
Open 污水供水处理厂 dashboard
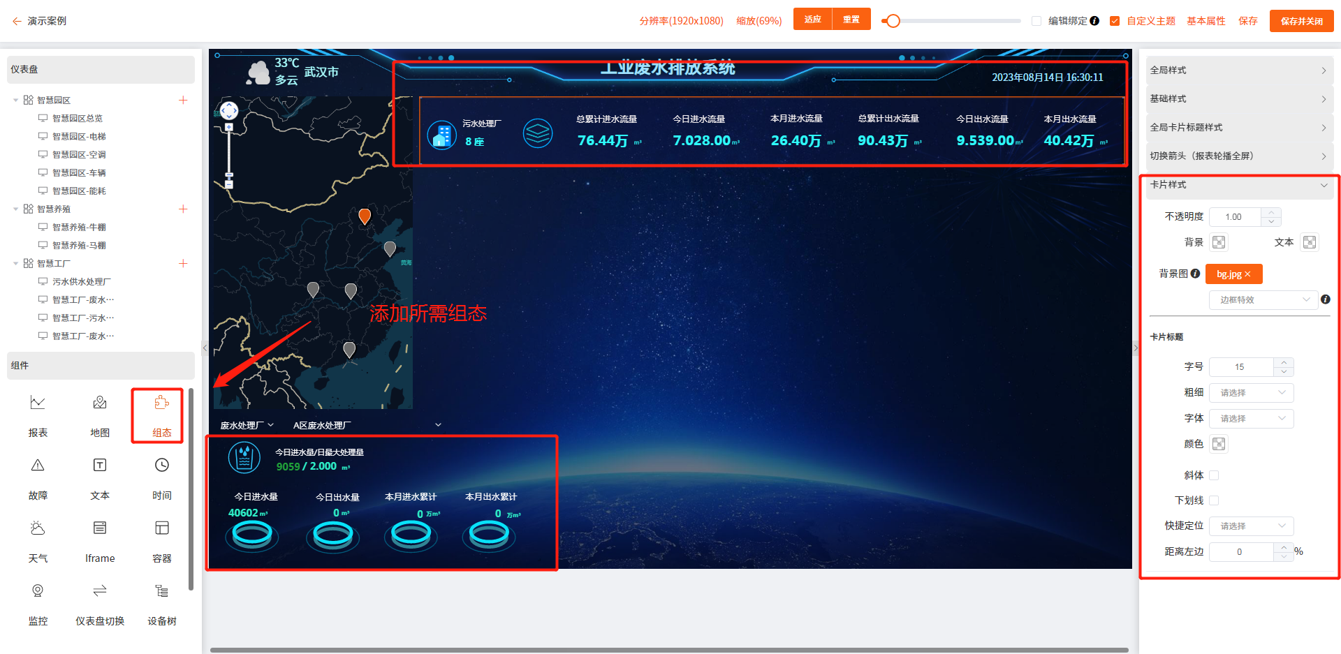pos(82,281)
